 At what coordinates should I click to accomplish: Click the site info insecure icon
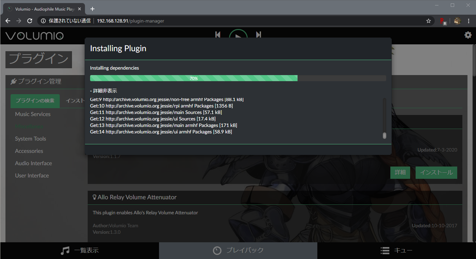tap(43, 21)
